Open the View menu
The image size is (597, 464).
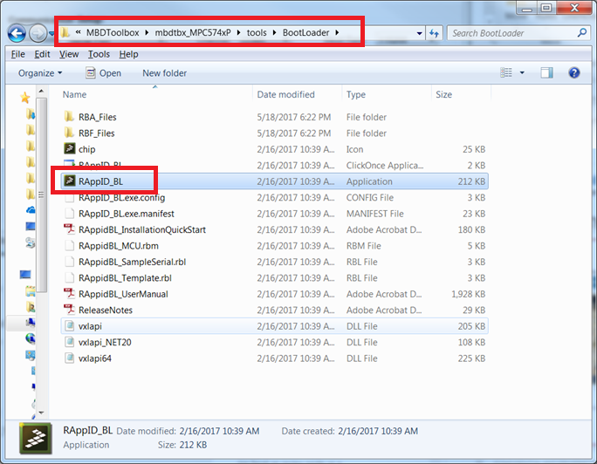[x=69, y=54]
